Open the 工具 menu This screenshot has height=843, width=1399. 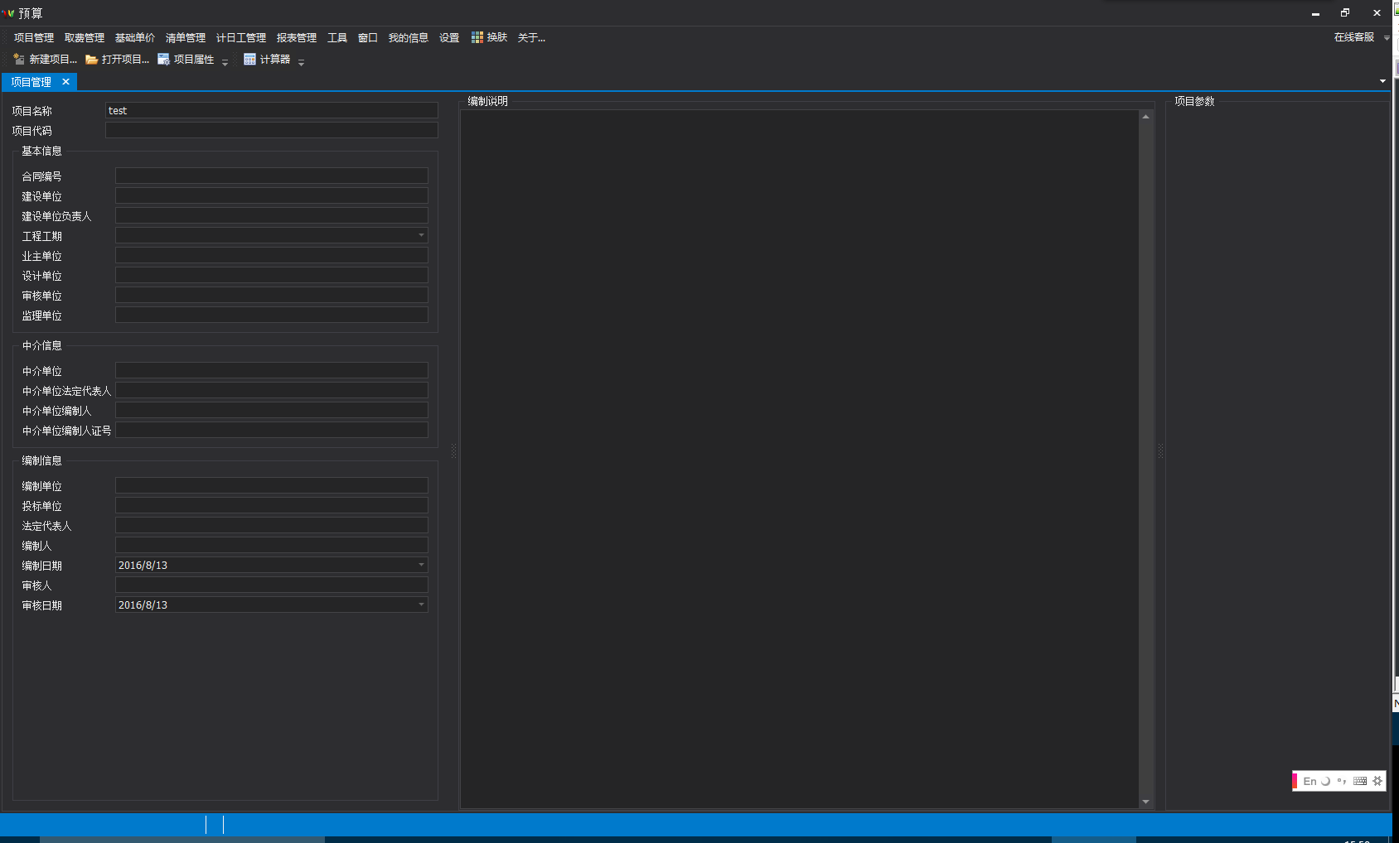[x=337, y=37]
